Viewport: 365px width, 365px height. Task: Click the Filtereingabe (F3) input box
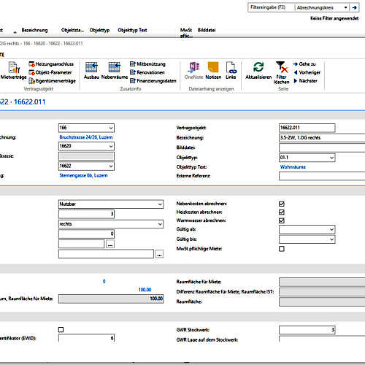click(x=271, y=7)
